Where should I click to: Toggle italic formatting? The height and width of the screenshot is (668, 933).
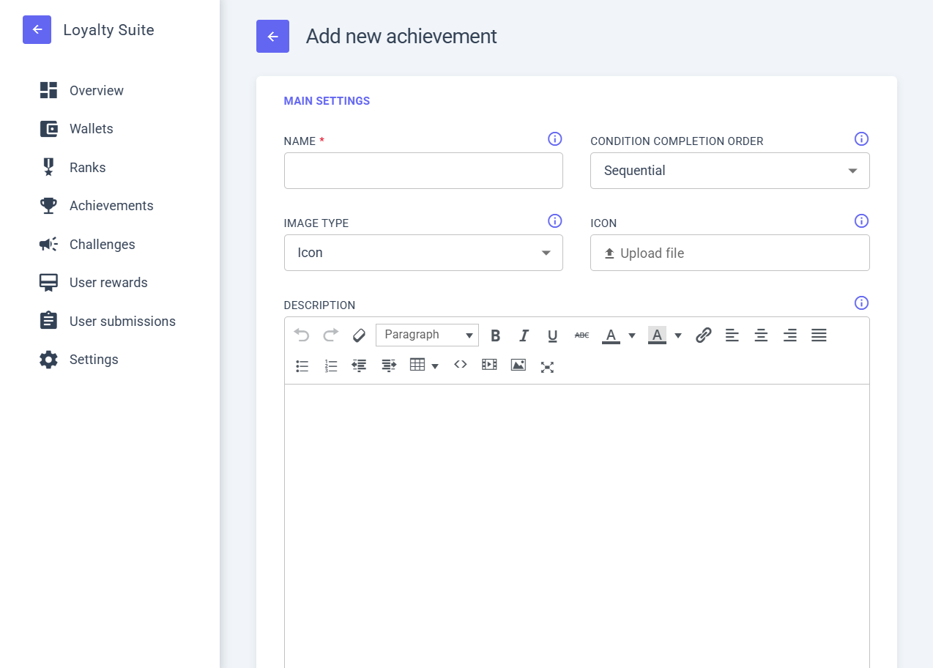click(524, 335)
